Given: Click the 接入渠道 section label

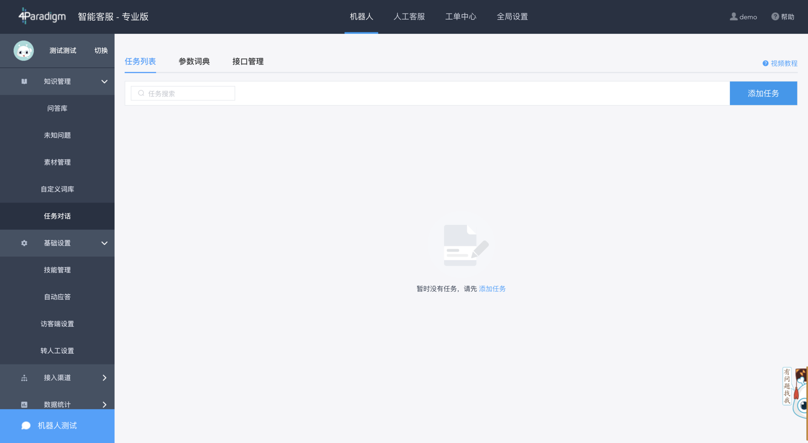Looking at the screenshot, I should coord(57,378).
